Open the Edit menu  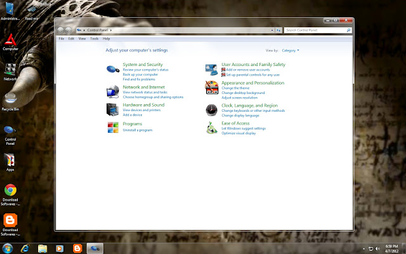point(71,39)
